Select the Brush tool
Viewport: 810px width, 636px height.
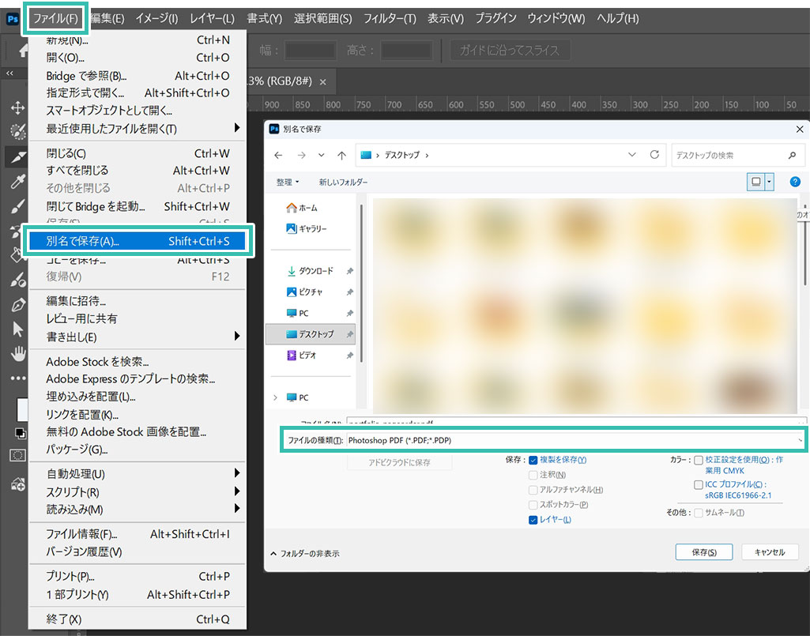(17, 207)
